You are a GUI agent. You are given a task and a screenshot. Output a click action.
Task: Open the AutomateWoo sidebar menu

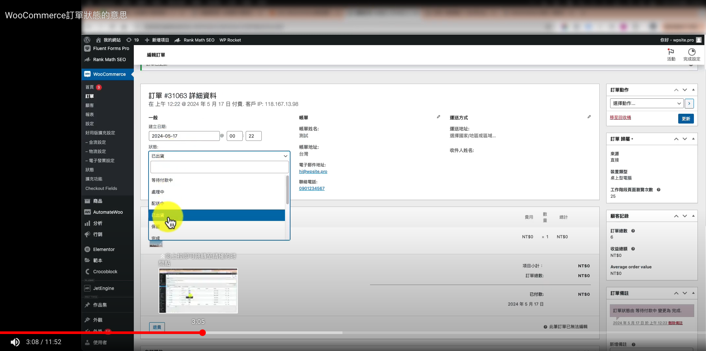(x=108, y=212)
